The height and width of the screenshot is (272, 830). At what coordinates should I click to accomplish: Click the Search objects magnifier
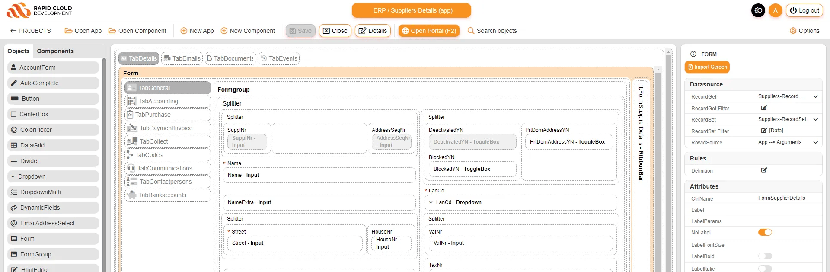tap(471, 31)
